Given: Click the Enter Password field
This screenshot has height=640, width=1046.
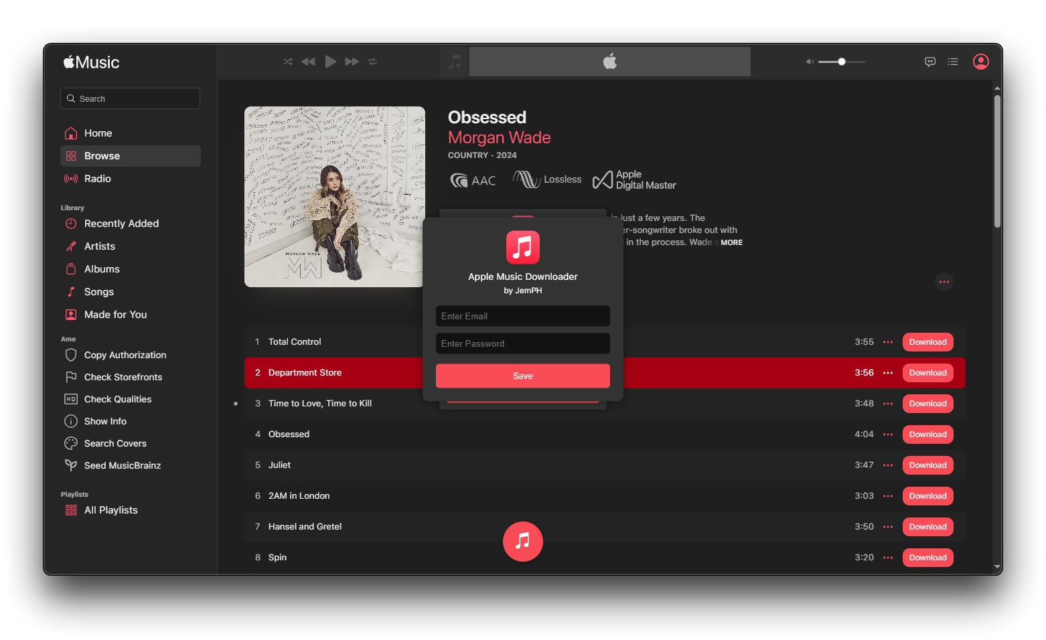Looking at the screenshot, I should [523, 343].
